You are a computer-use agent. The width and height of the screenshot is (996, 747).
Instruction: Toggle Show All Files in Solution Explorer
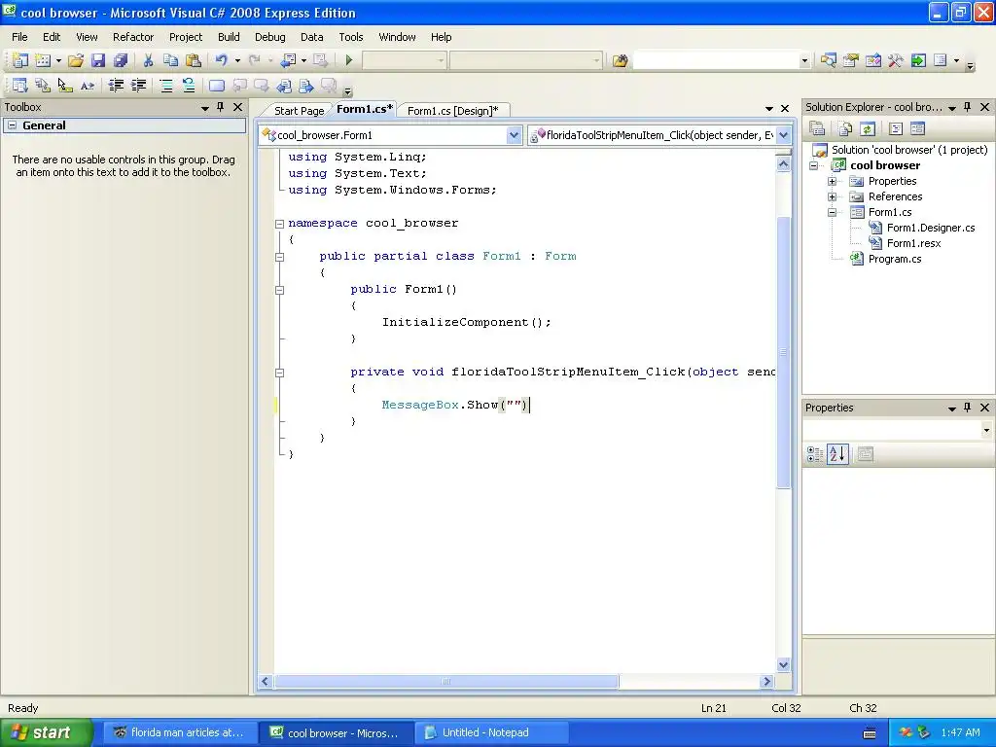coord(845,129)
